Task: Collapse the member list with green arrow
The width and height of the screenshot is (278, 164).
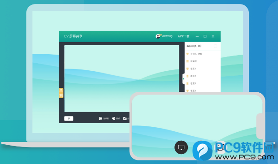Action: click(183, 79)
